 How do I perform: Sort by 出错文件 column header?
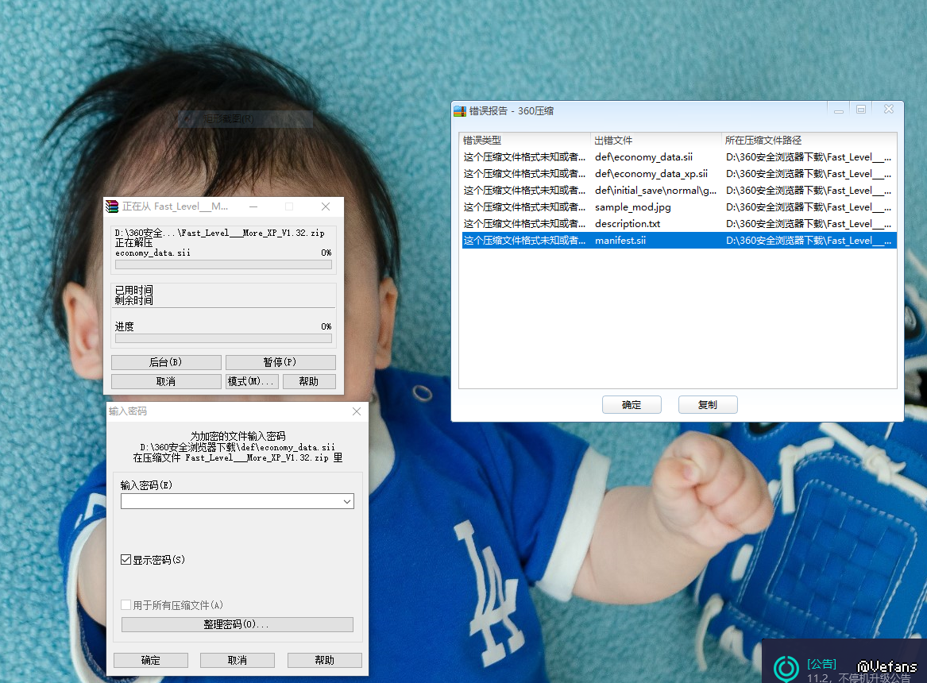656,140
